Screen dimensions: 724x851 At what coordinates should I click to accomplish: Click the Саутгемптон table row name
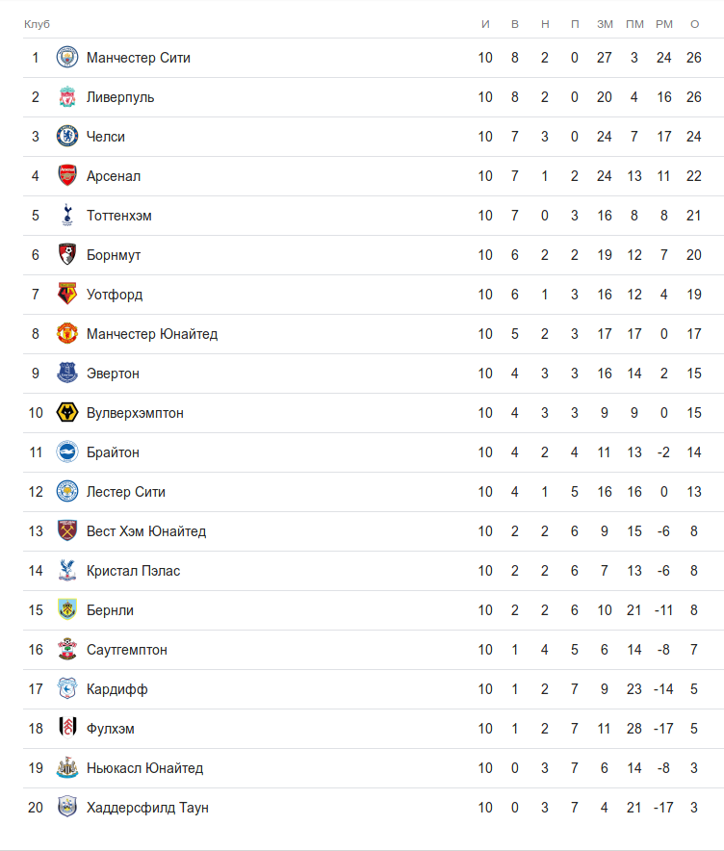[x=127, y=650]
